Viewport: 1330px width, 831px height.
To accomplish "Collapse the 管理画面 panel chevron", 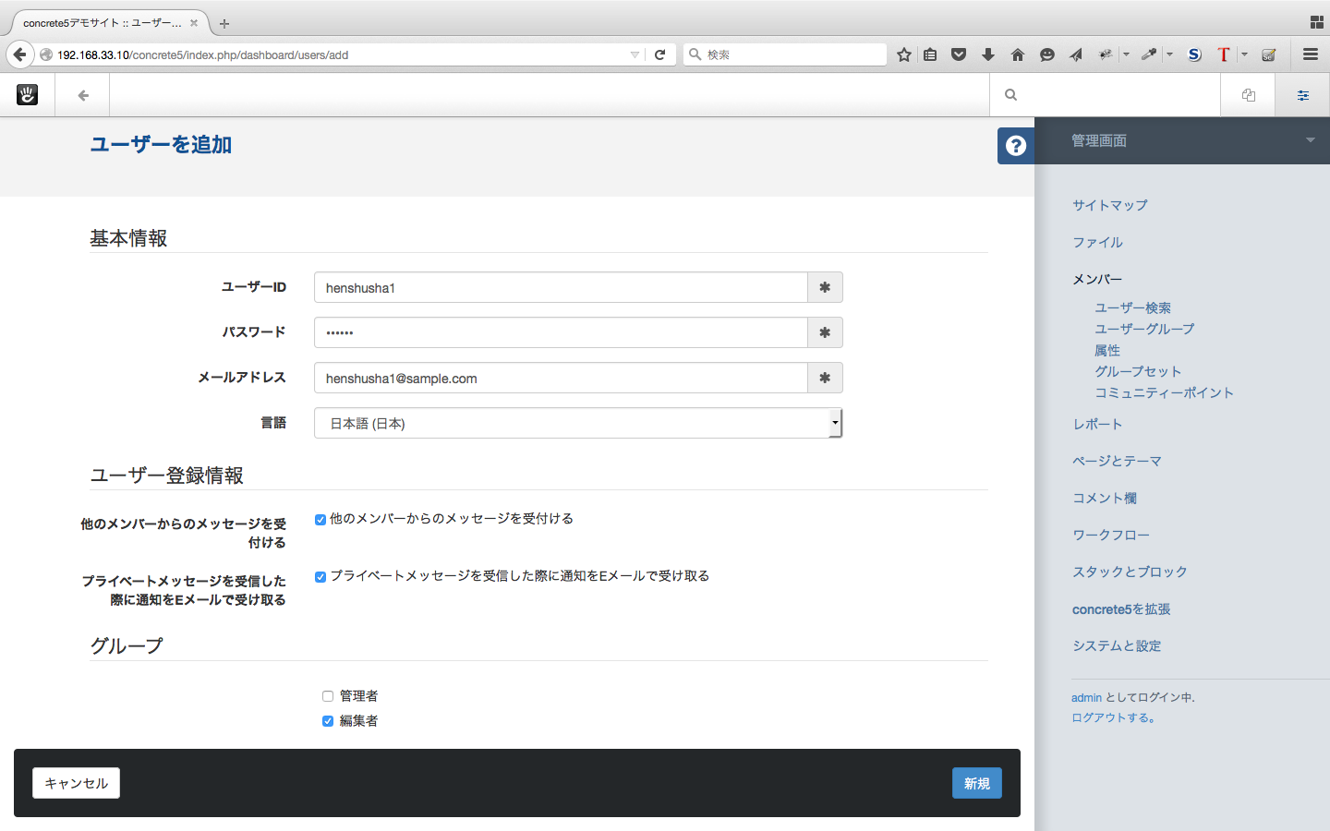I will 1310,140.
